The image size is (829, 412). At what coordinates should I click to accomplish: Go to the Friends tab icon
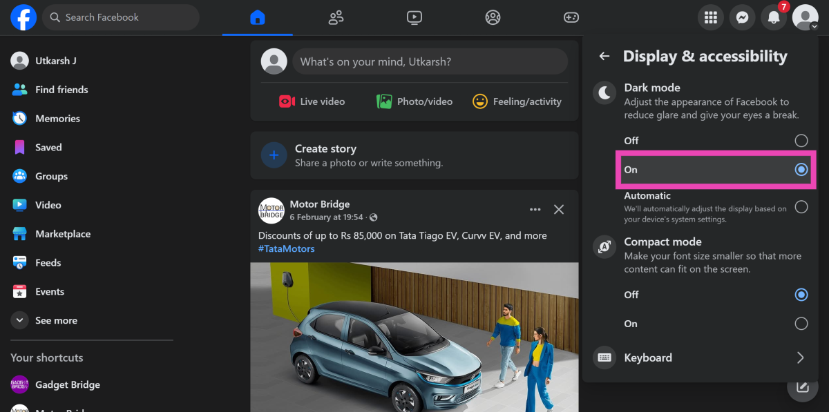(x=336, y=18)
